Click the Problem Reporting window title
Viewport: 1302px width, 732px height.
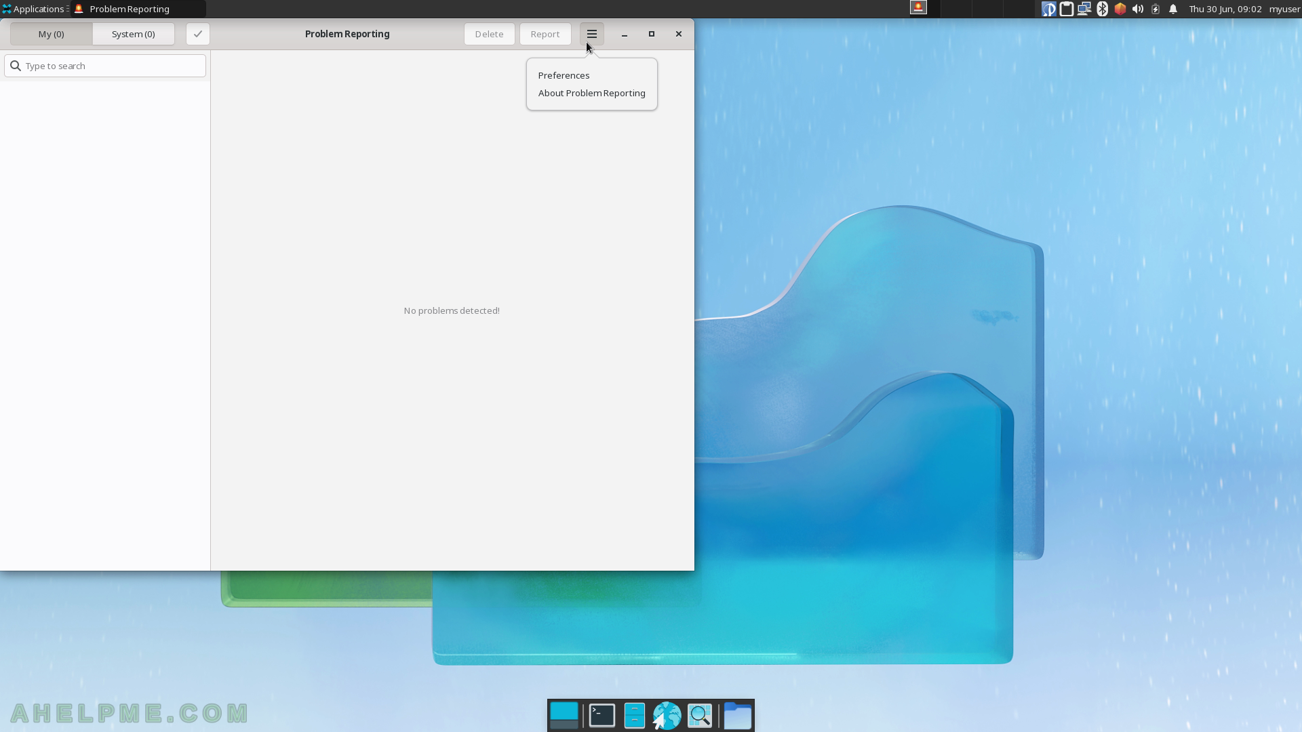347,34
